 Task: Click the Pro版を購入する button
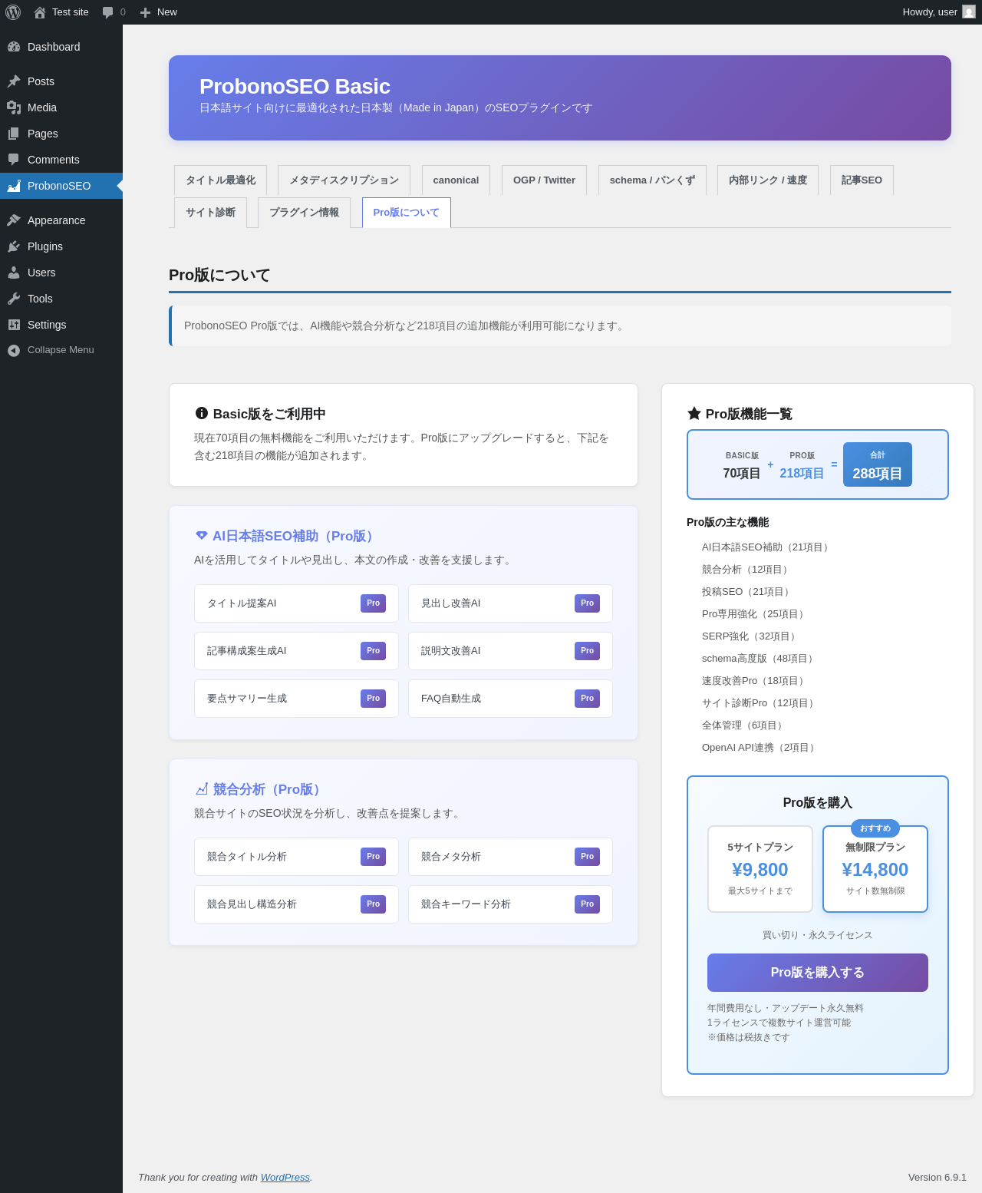coord(818,973)
